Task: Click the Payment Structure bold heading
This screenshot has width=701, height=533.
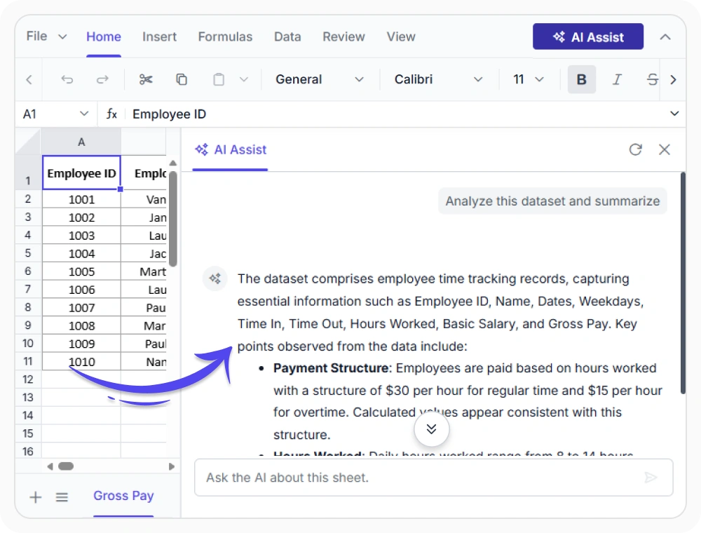Action: pyautogui.click(x=331, y=368)
